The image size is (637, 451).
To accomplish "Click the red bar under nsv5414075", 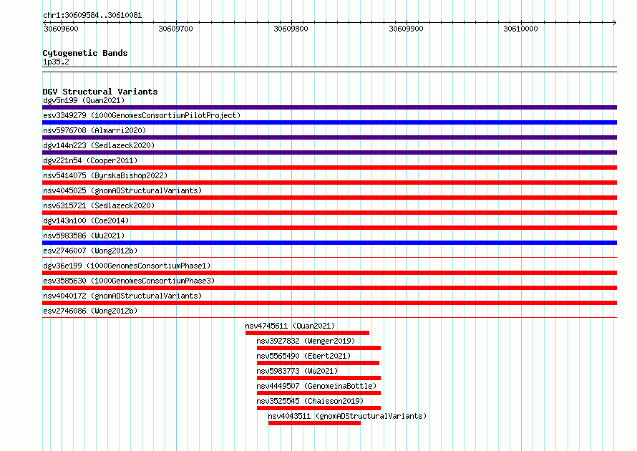I will pyautogui.click(x=329, y=183).
